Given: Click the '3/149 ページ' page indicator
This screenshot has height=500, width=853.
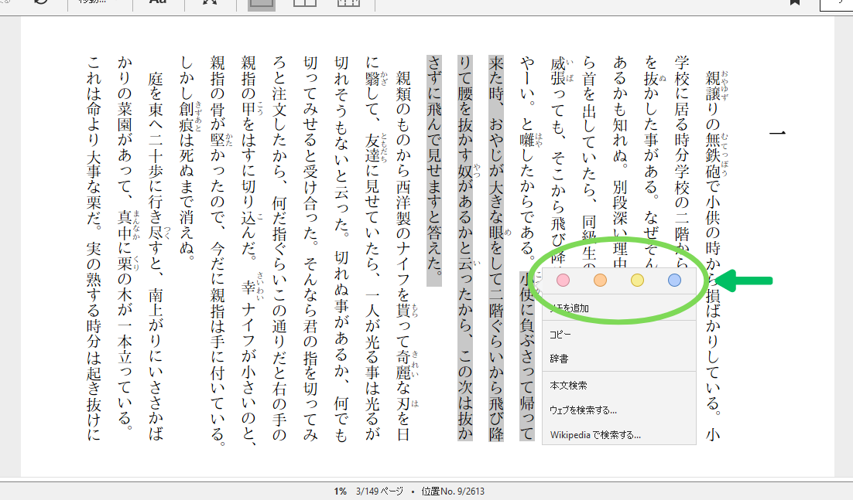Looking at the screenshot, I should coord(381,491).
